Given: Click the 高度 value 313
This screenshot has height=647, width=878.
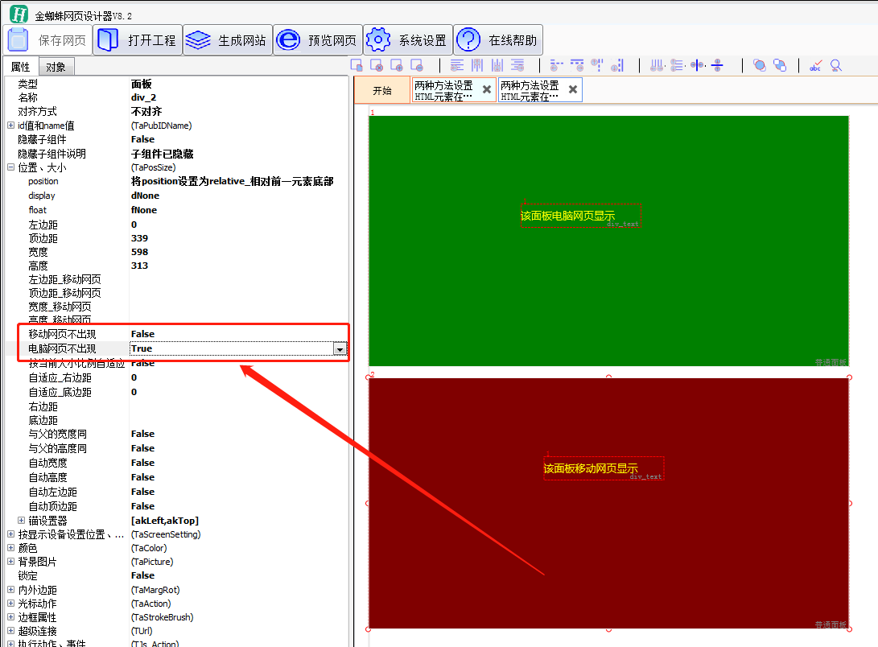Looking at the screenshot, I should click(139, 266).
